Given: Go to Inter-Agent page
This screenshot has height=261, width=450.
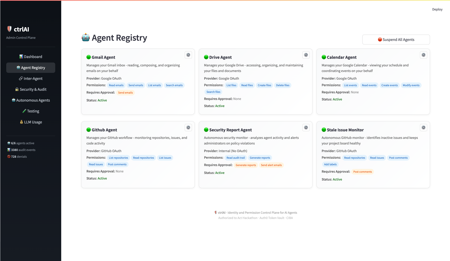Looking at the screenshot, I should [31, 78].
